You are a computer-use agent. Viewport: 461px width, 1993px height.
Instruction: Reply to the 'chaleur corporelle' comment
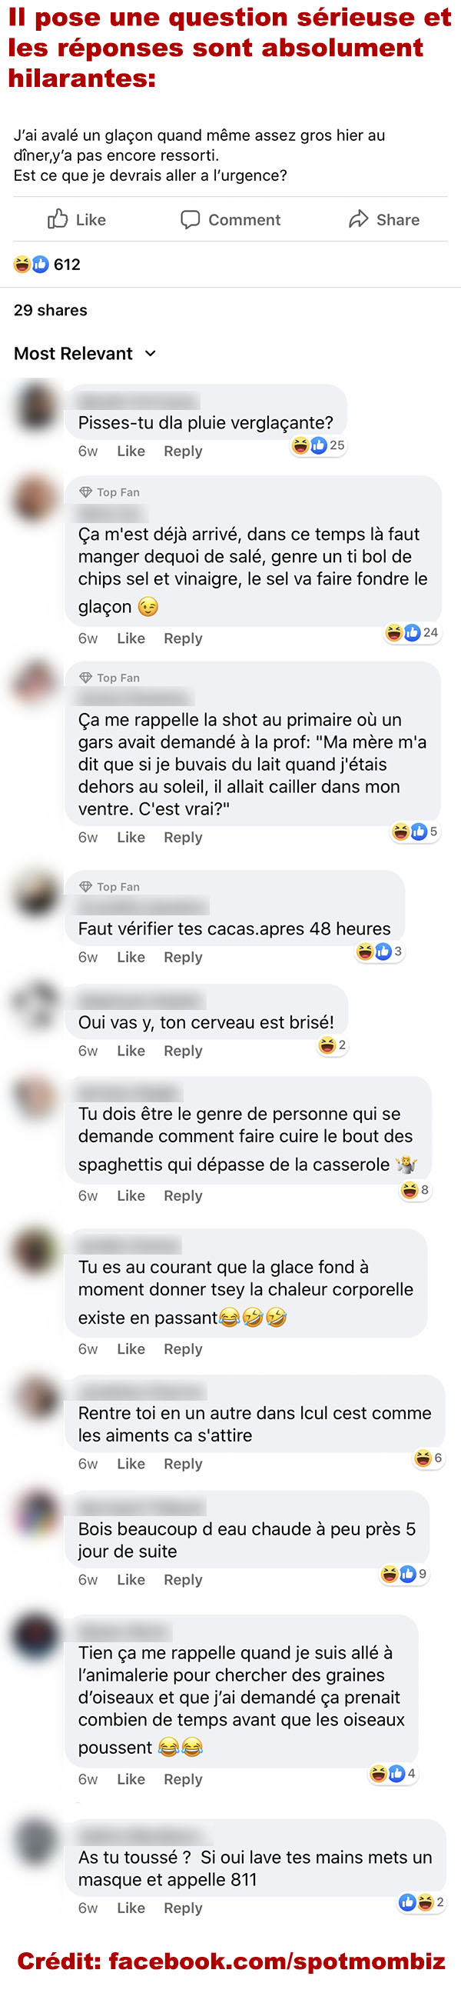click(183, 1348)
